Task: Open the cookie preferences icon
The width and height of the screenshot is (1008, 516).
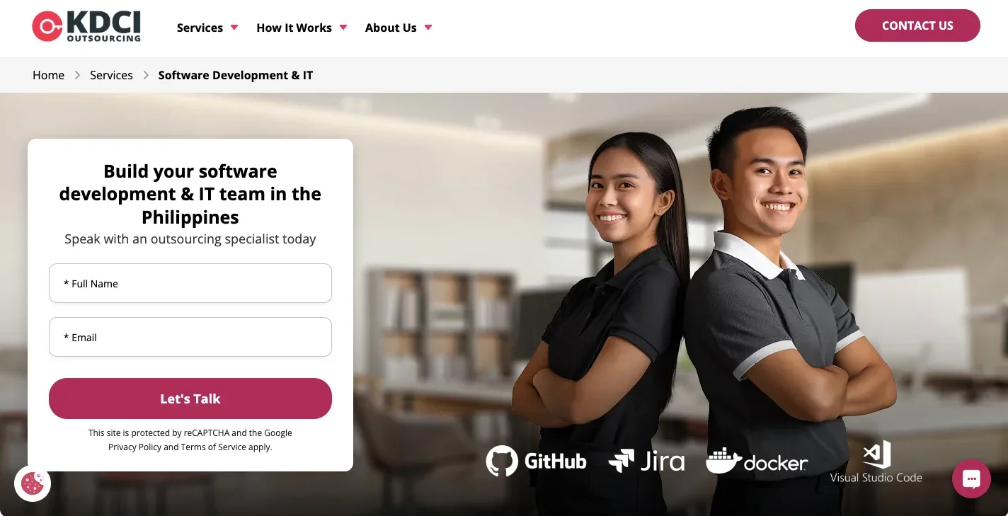Action: pyautogui.click(x=33, y=483)
